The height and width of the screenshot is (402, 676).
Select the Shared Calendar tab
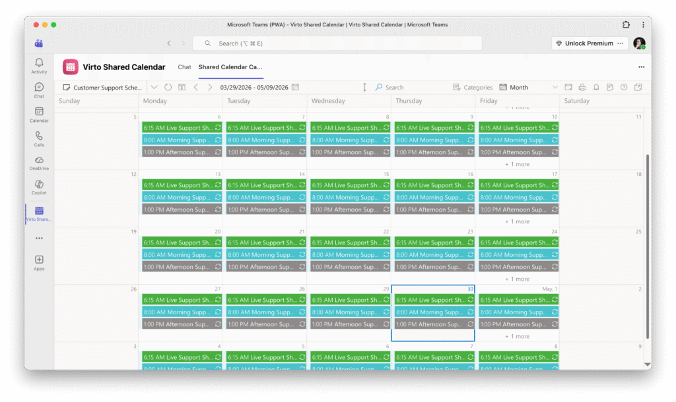(x=230, y=67)
